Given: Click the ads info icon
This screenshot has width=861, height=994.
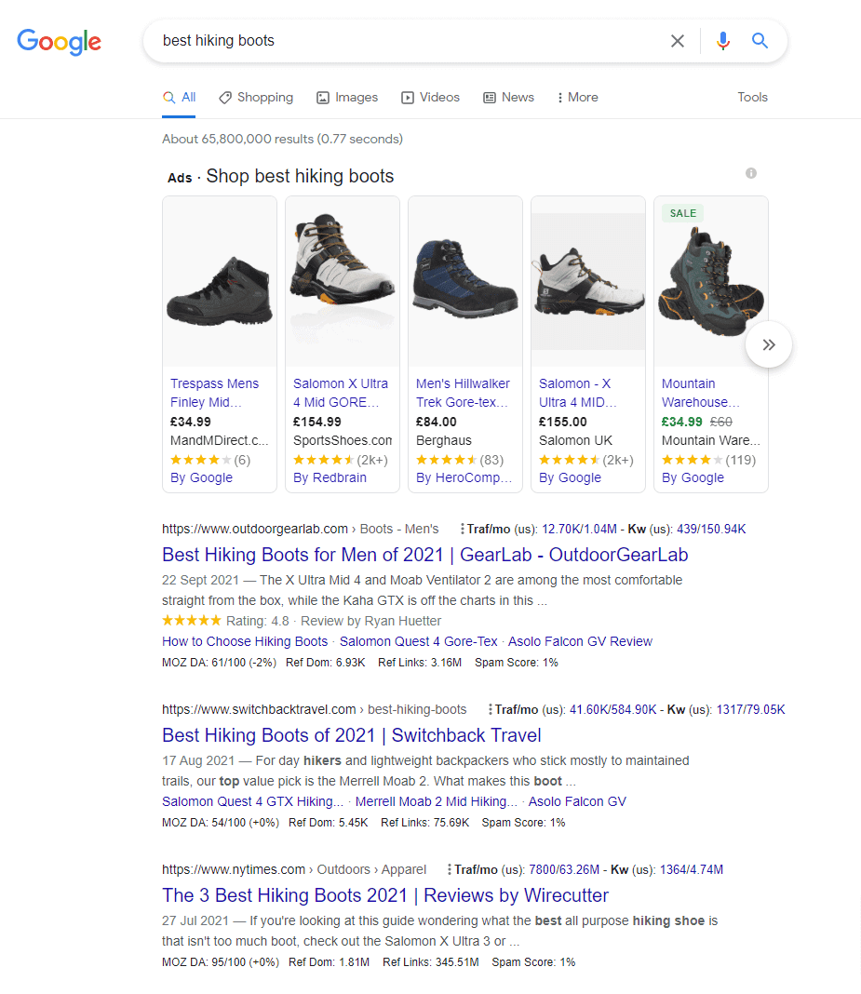Looking at the screenshot, I should 750,173.
